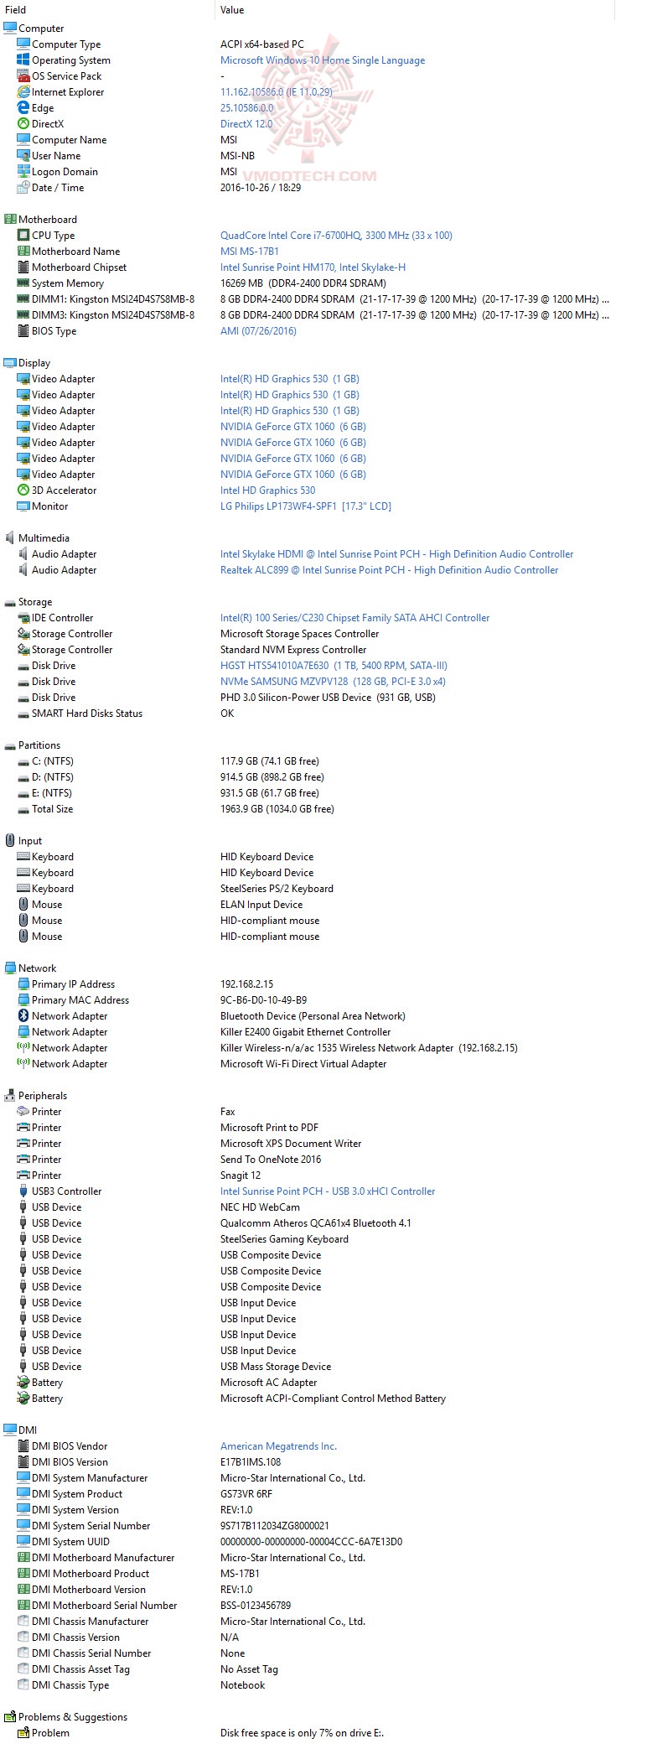This screenshot has height=1749, width=657.
Task: Select the DIMM1 Kingston memory row
Action: [308, 299]
